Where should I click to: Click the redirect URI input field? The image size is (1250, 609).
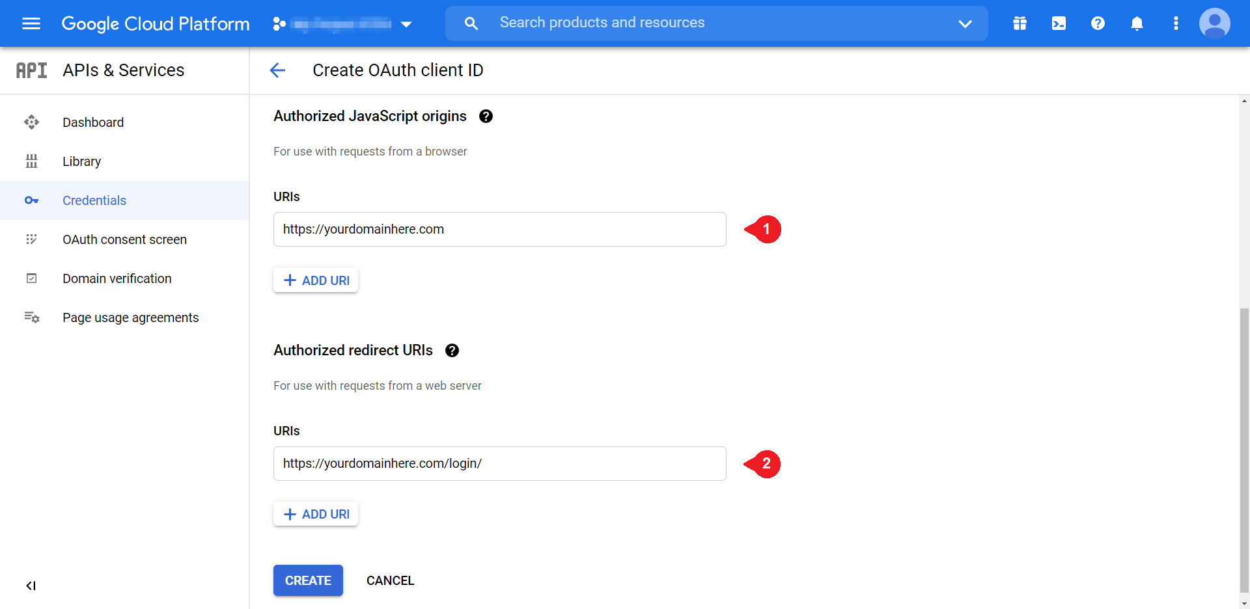(x=499, y=463)
